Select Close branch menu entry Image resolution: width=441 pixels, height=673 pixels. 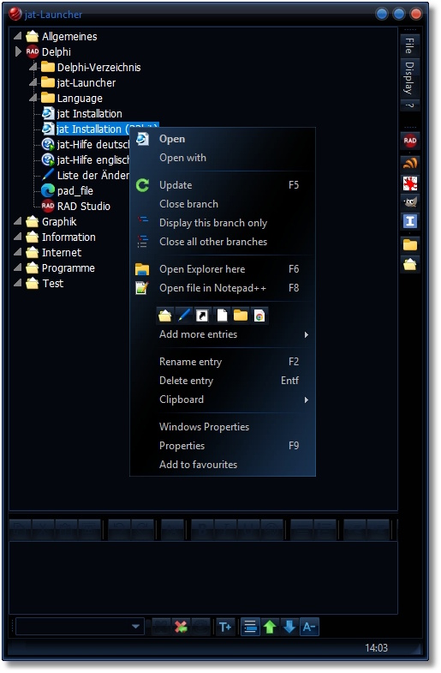223,204
